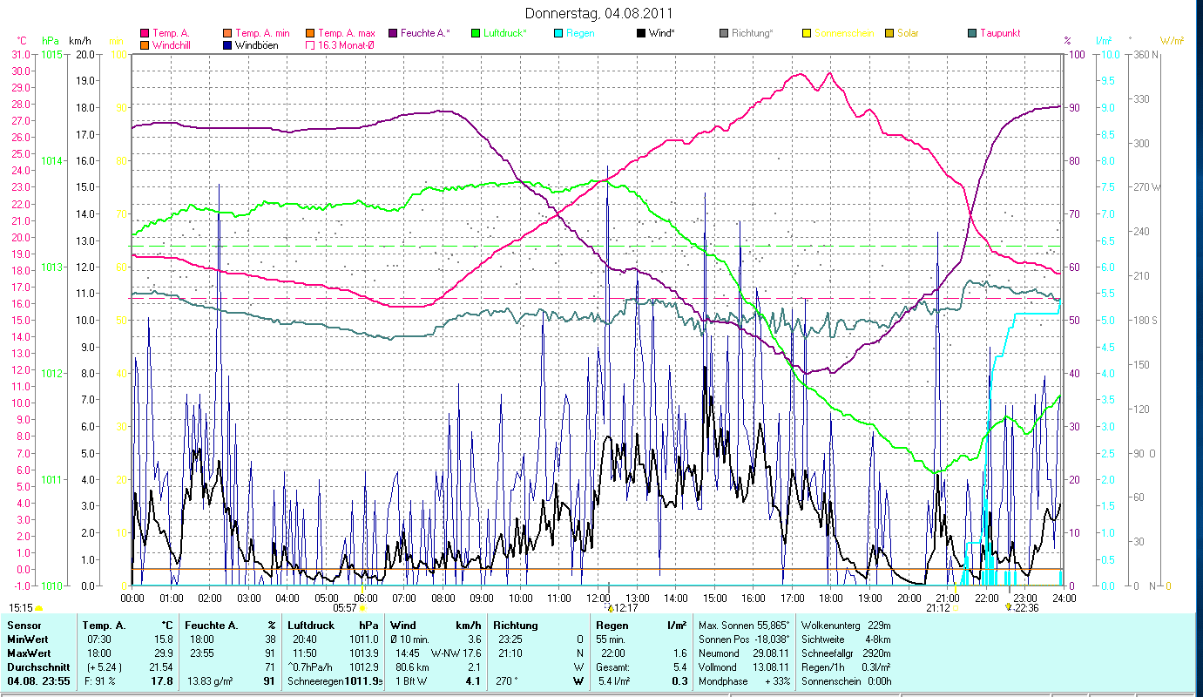This screenshot has width=1203, height=697.
Task: Click the 12:00 label on time axis
Action: (598, 598)
